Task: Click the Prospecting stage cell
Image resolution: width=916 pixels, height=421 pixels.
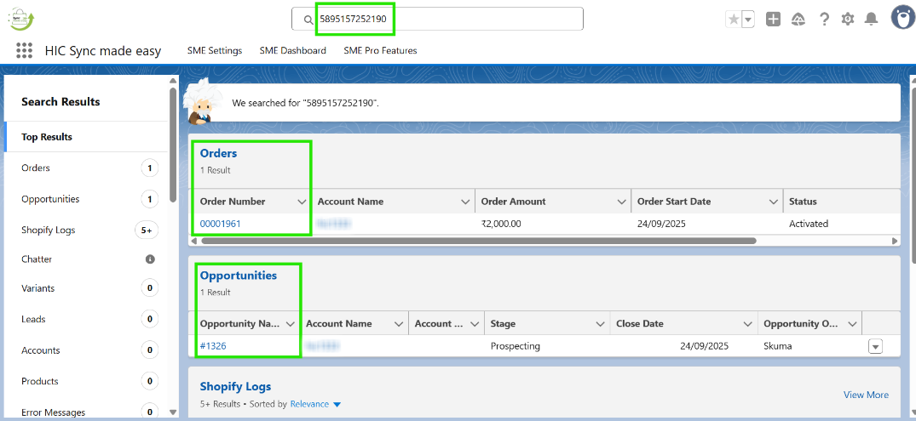Action: coord(516,346)
